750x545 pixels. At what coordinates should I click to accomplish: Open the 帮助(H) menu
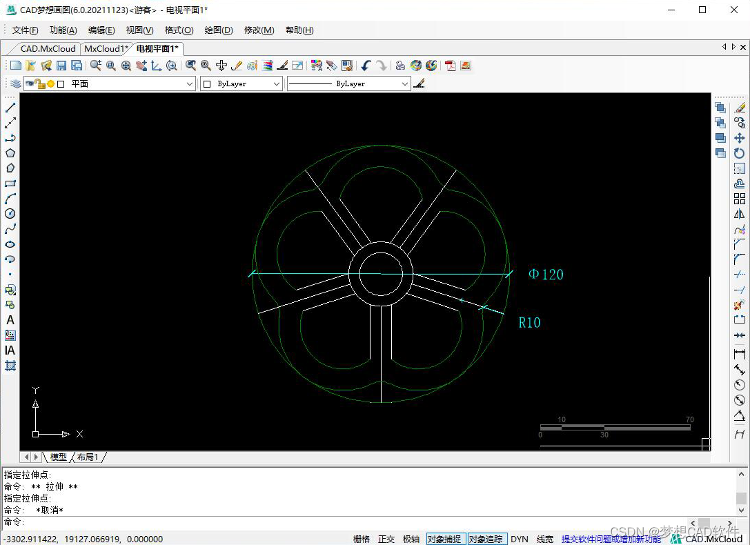click(299, 30)
